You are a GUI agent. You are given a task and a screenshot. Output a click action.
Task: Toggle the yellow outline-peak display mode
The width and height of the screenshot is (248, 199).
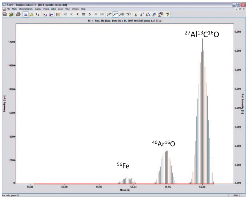[31, 14]
